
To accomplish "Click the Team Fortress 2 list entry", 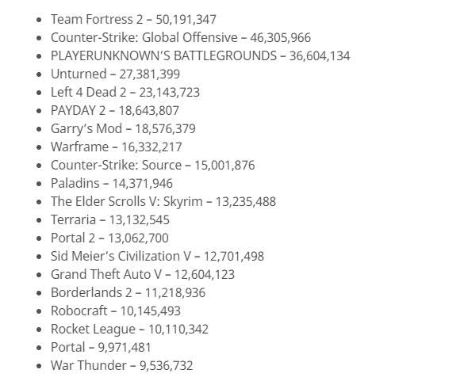I will [x=133, y=20].
